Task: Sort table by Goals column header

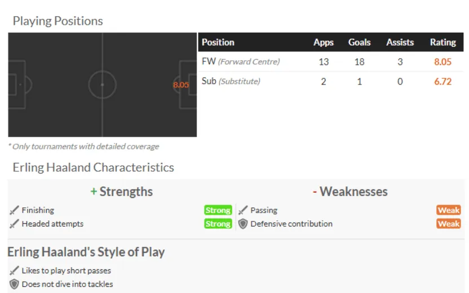Action: coord(359,42)
